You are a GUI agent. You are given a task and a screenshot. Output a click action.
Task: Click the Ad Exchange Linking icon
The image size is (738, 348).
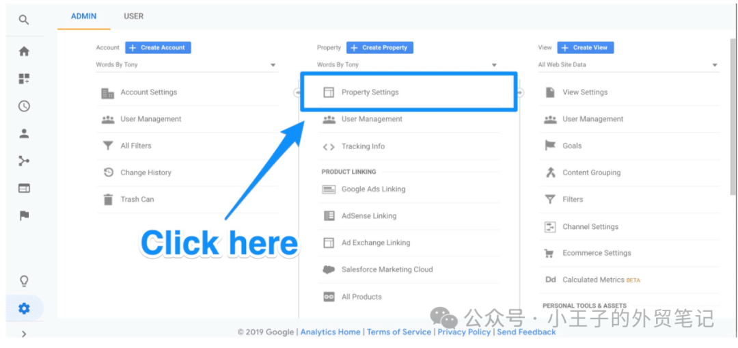click(x=329, y=243)
